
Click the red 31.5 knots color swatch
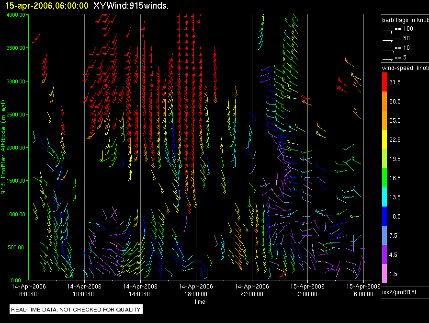pyautogui.click(x=384, y=82)
